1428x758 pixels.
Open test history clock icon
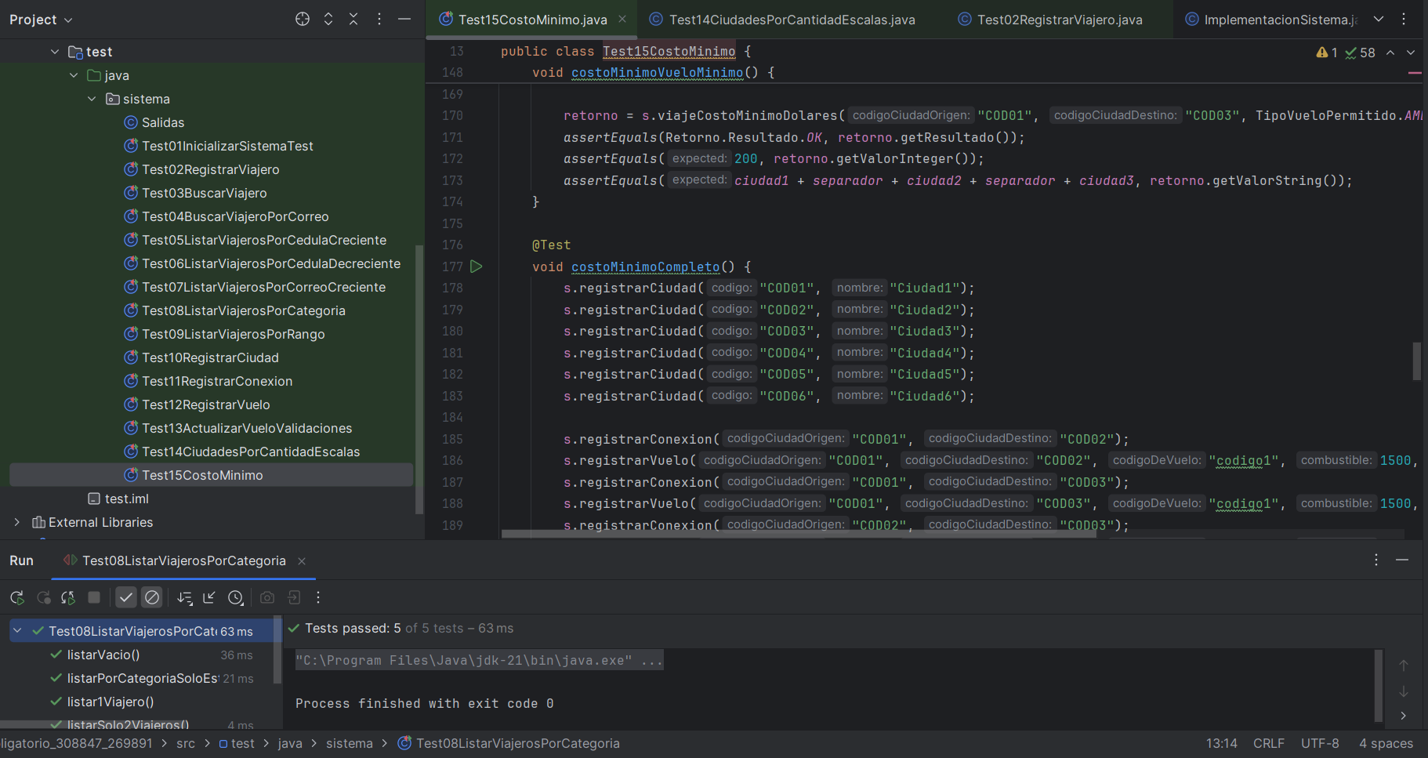pos(235,597)
